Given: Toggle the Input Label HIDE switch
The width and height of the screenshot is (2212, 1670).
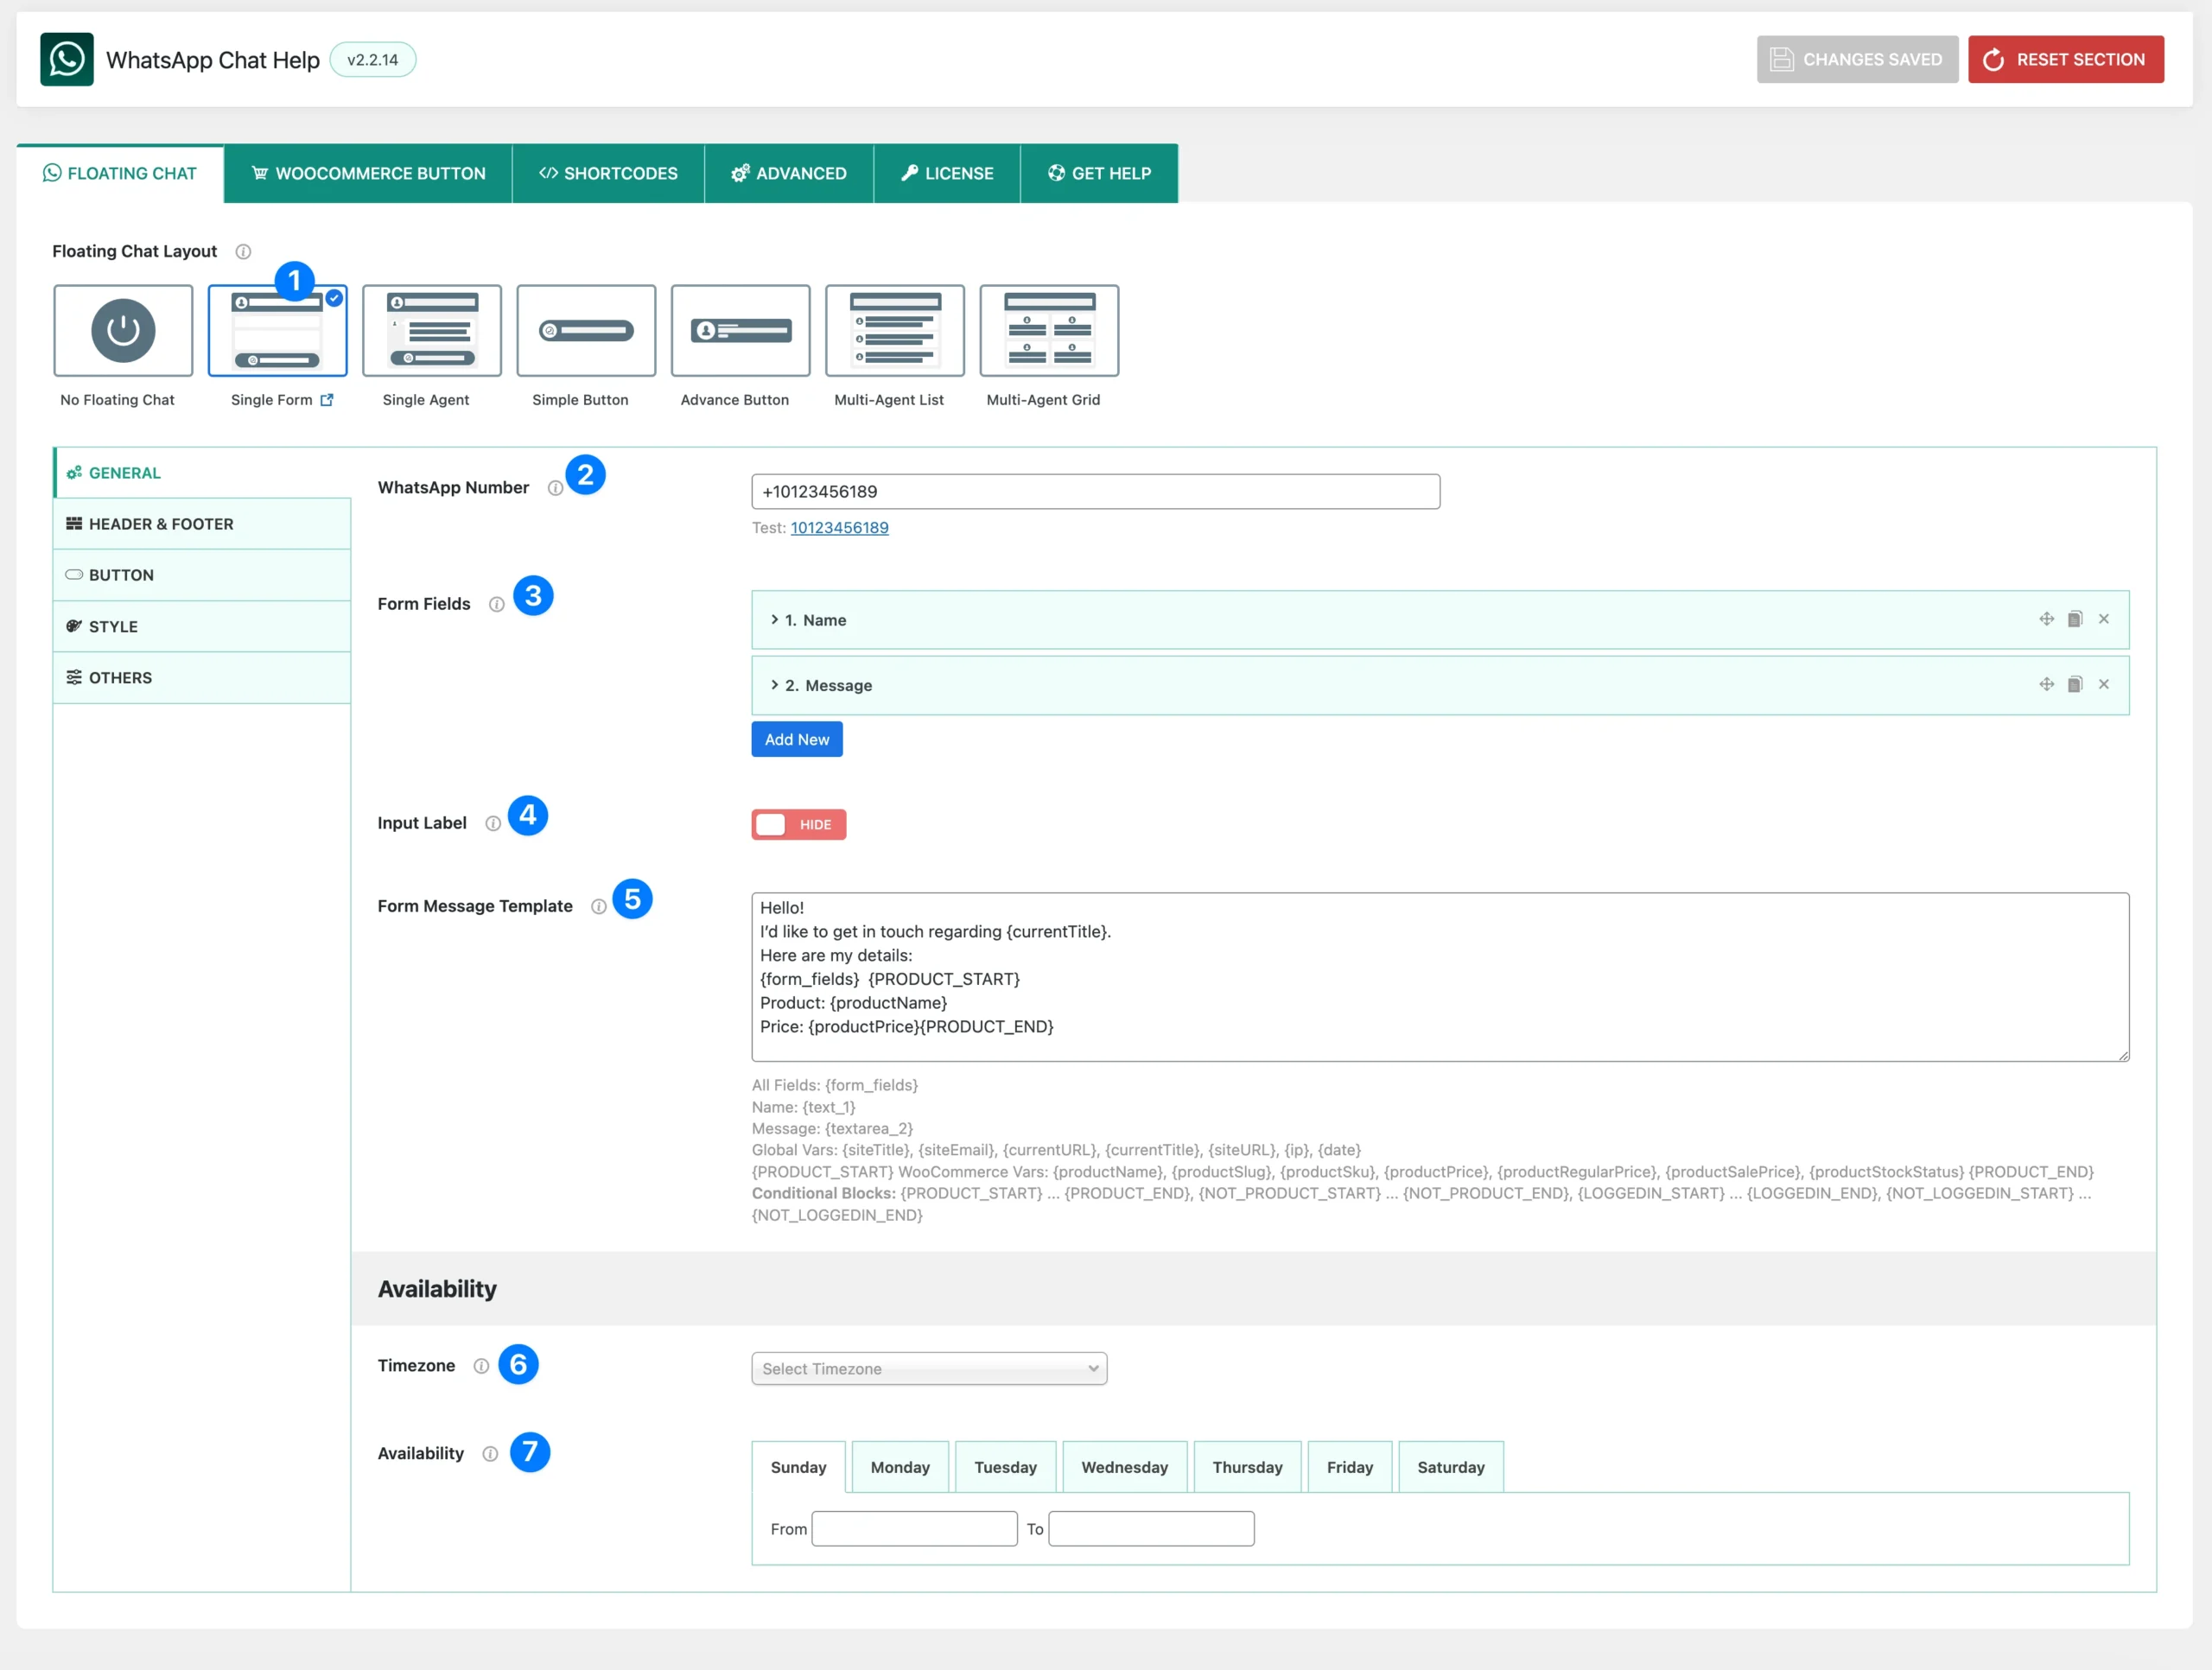Looking at the screenshot, I should click(798, 824).
